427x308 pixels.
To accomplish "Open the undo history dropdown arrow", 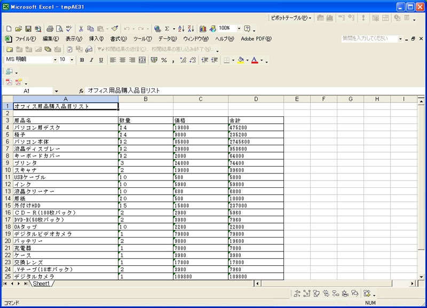I will [x=133, y=29].
